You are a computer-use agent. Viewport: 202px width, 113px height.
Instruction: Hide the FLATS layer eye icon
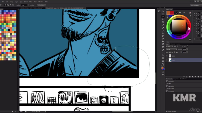click(167, 60)
